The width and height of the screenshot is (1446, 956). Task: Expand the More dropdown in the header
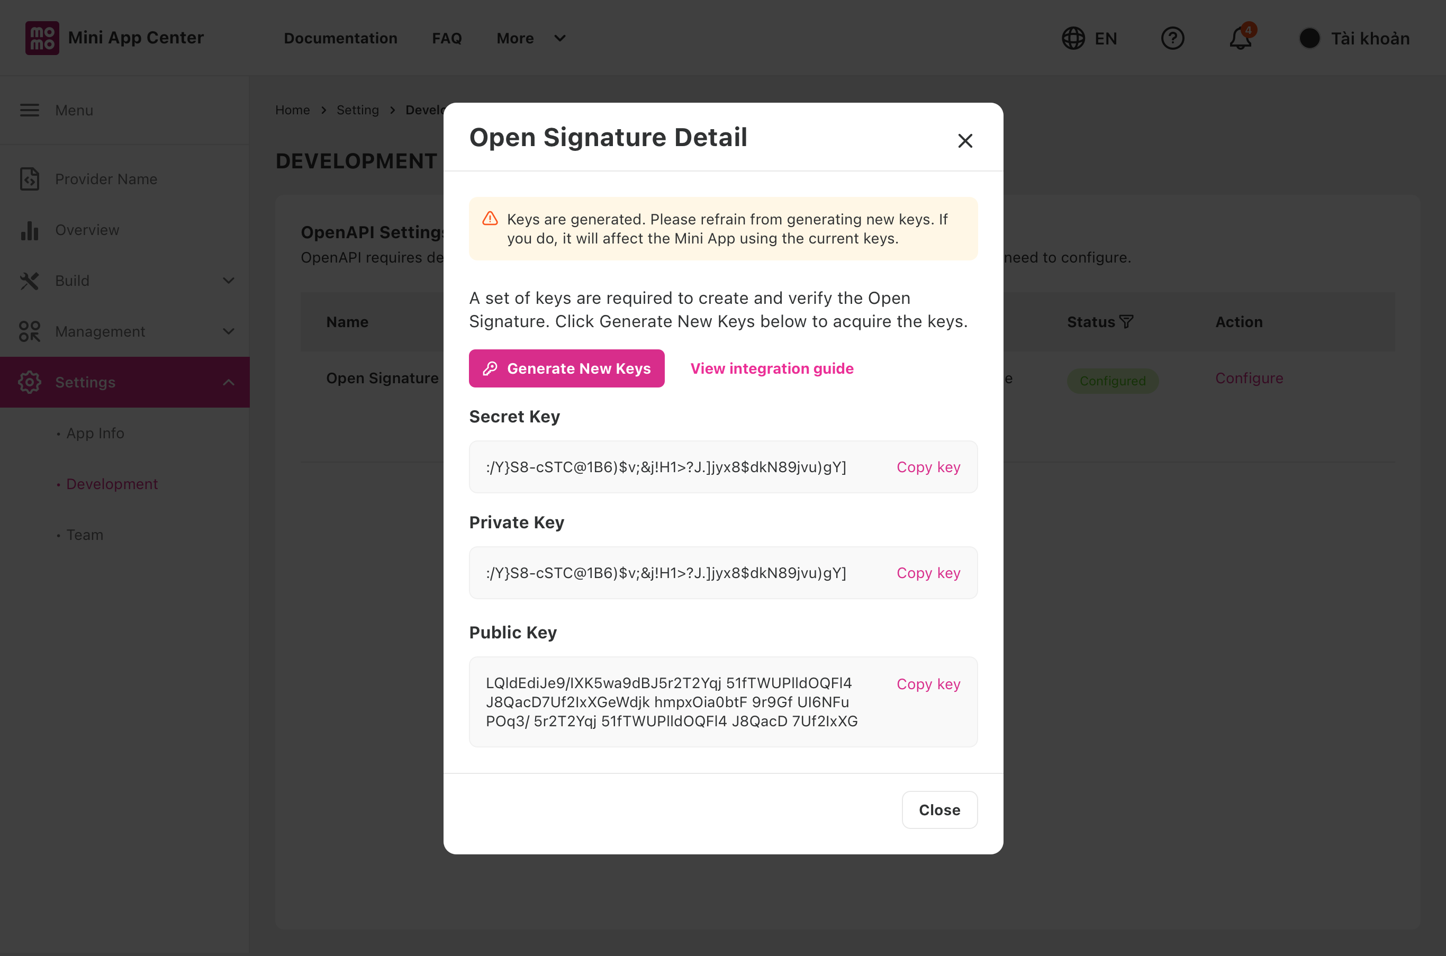point(531,39)
